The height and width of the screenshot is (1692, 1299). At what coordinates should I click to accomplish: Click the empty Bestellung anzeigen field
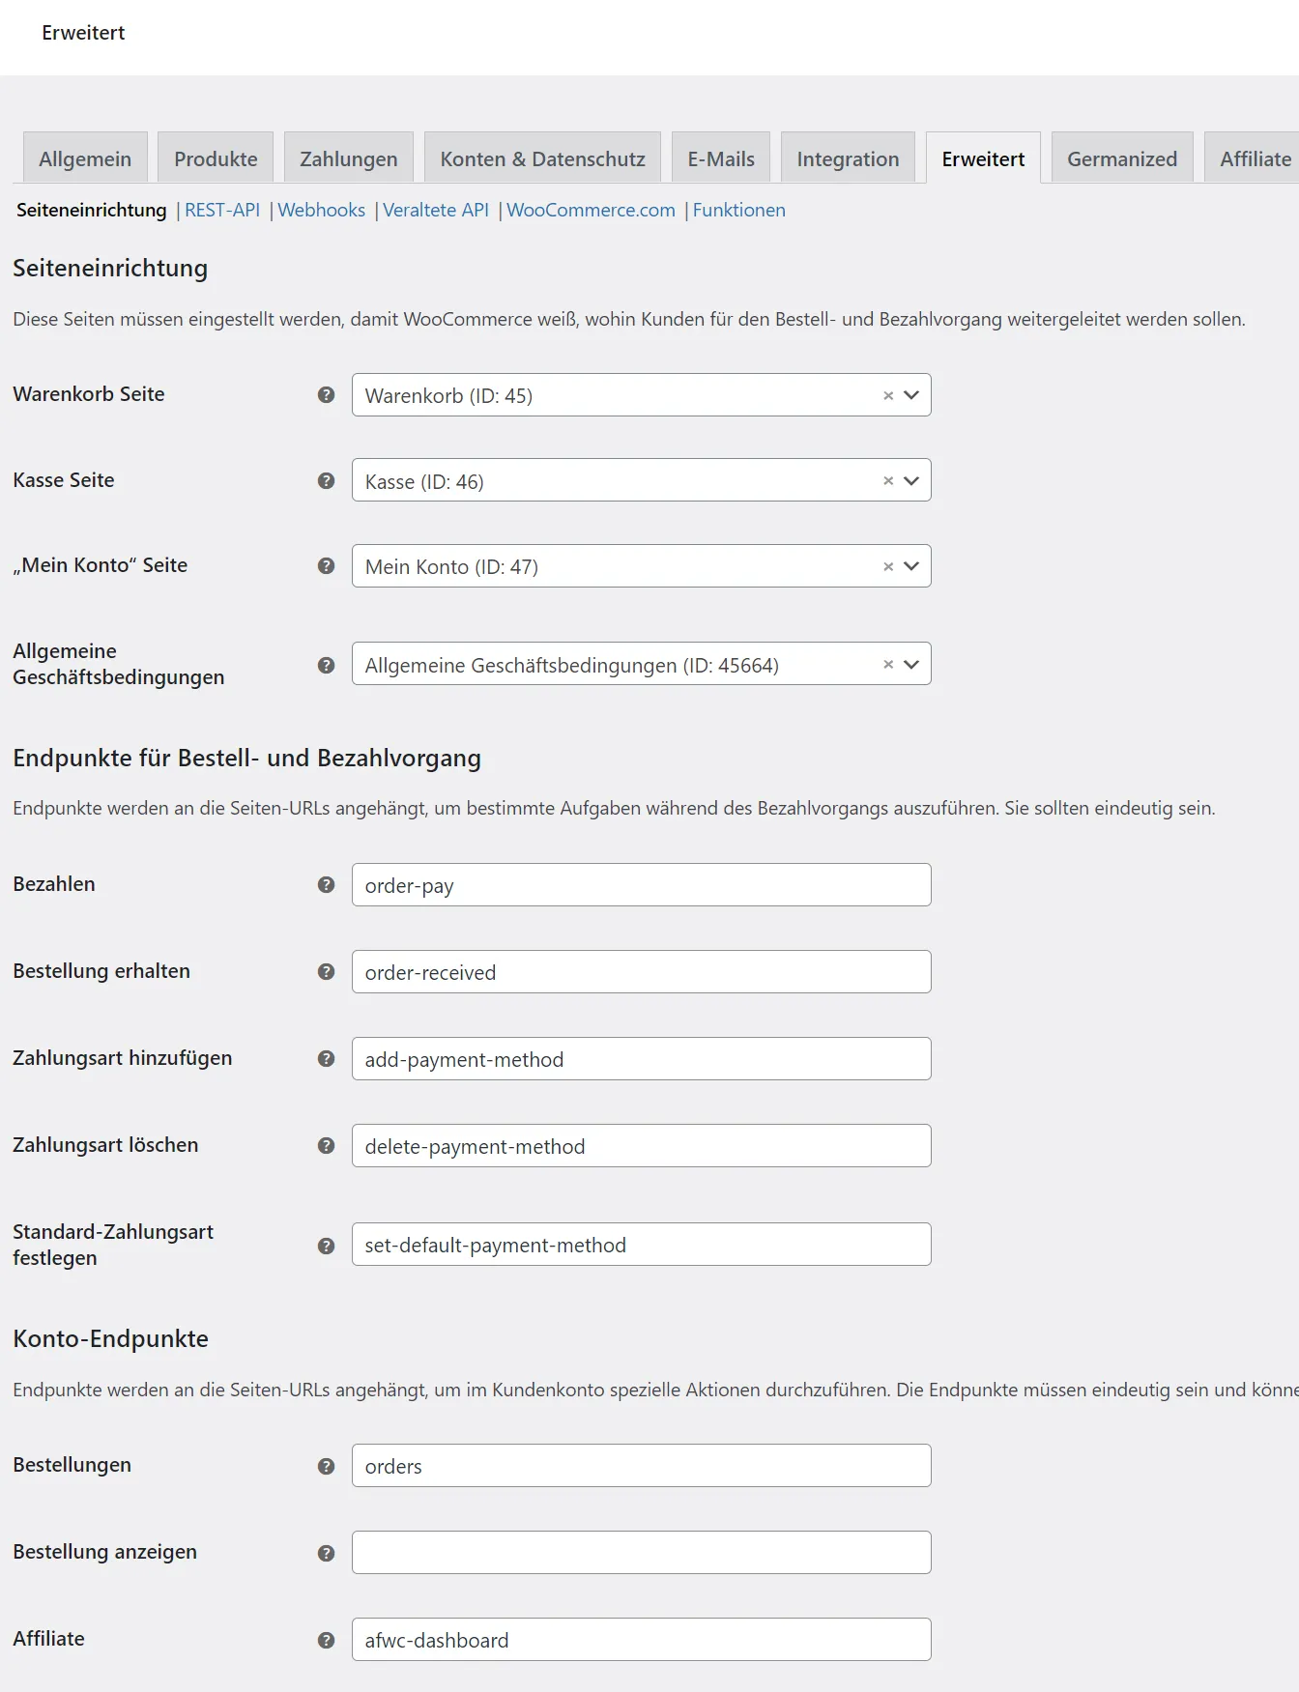[x=642, y=1552]
